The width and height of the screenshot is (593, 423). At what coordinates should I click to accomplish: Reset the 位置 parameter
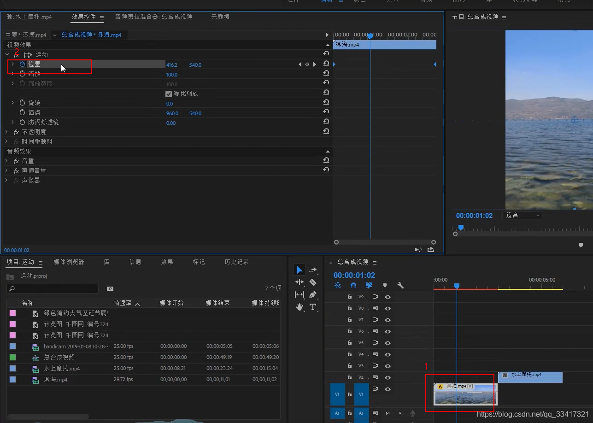[x=326, y=64]
